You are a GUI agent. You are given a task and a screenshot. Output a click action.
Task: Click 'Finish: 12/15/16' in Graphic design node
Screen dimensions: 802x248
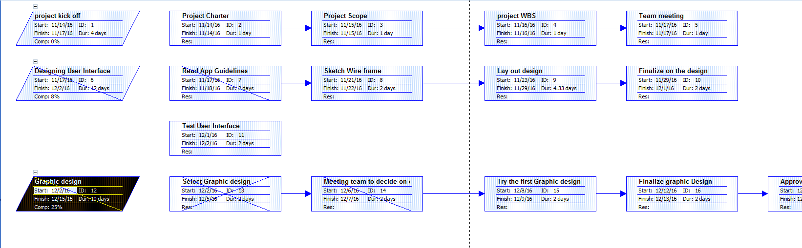point(53,199)
